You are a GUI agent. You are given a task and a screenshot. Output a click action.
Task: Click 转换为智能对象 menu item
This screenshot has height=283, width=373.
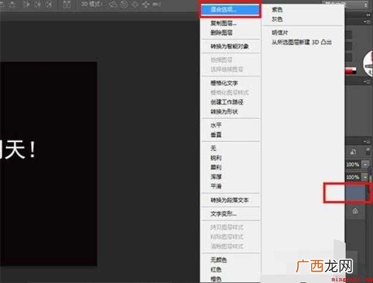(x=229, y=46)
